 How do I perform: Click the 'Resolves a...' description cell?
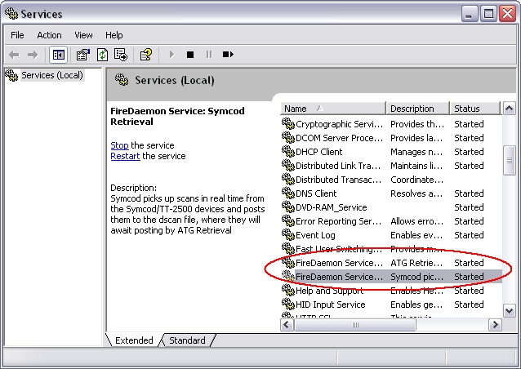click(x=416, y=193)
